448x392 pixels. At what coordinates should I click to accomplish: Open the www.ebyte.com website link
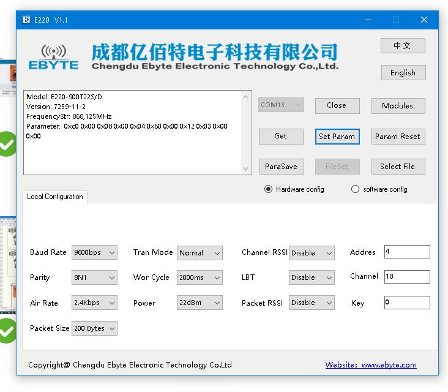(371, 365)
